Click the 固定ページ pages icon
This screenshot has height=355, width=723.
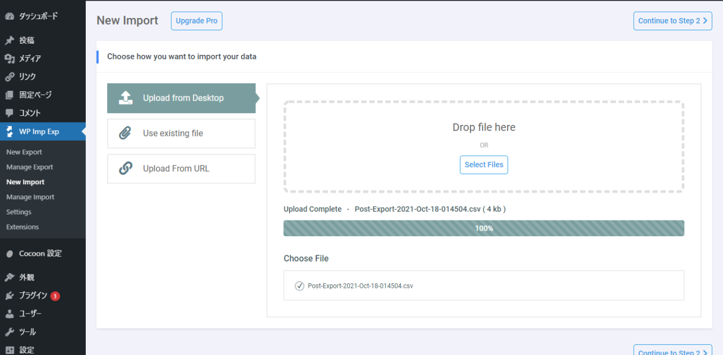pyautogui.click(x=9, y=95)
